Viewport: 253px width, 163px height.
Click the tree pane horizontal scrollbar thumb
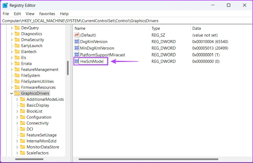29,159
